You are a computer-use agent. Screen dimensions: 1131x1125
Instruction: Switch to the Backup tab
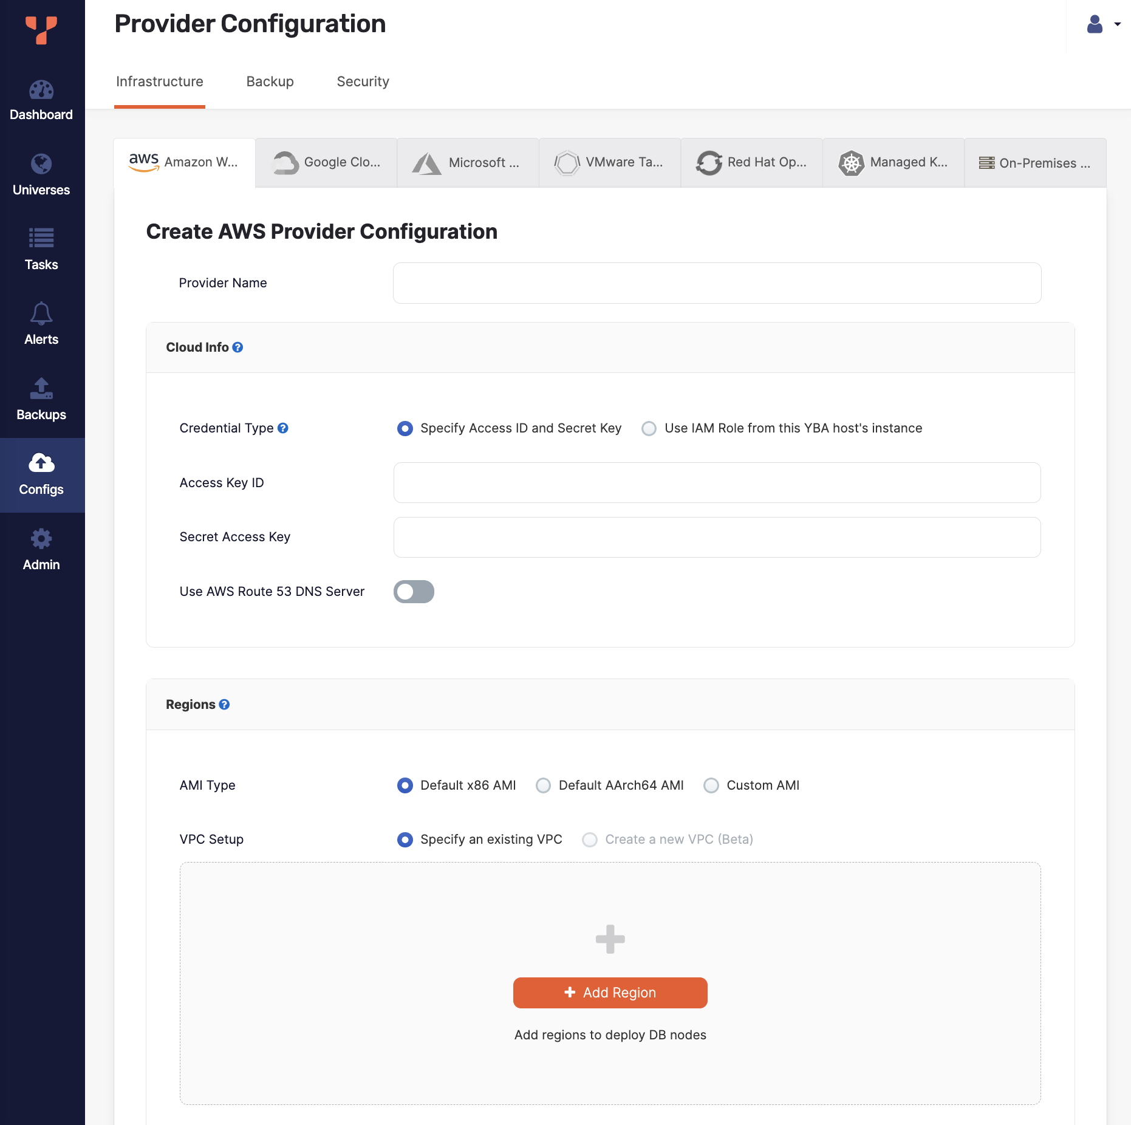[x=270, y=82]
